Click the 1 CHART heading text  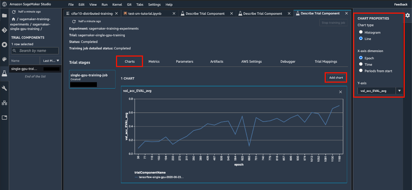128,78
